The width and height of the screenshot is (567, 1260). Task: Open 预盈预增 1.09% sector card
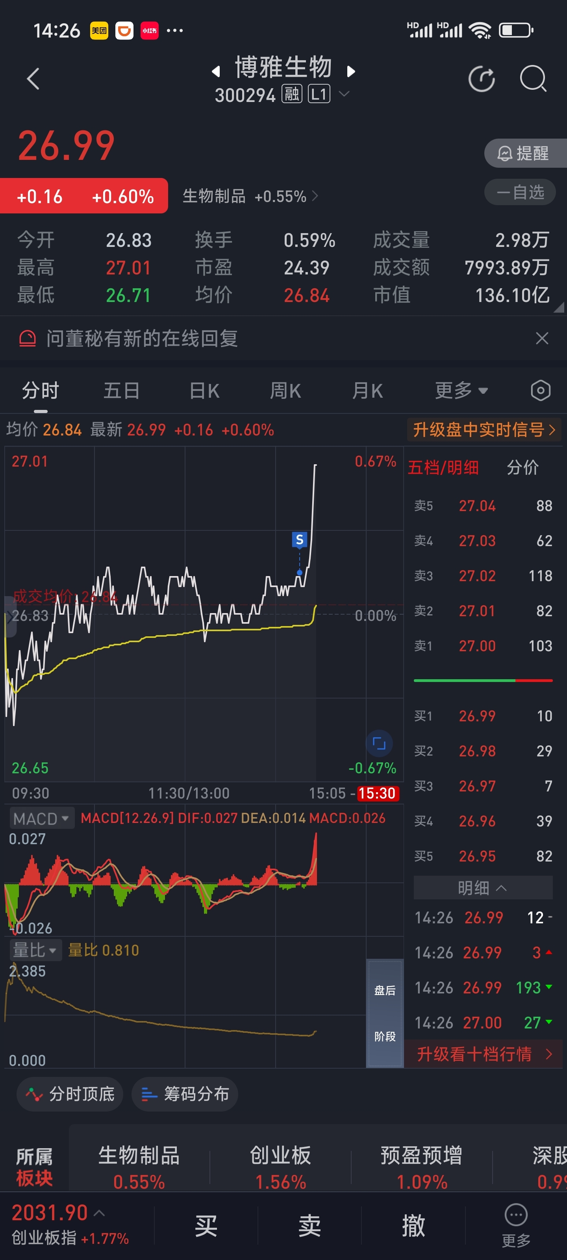(x=422, y=1167)
